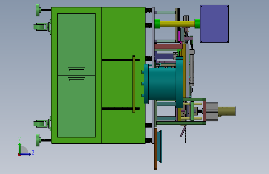269x174 pixels.
Task: Pick the magenta part near the shaft
Action: [179, 36]
